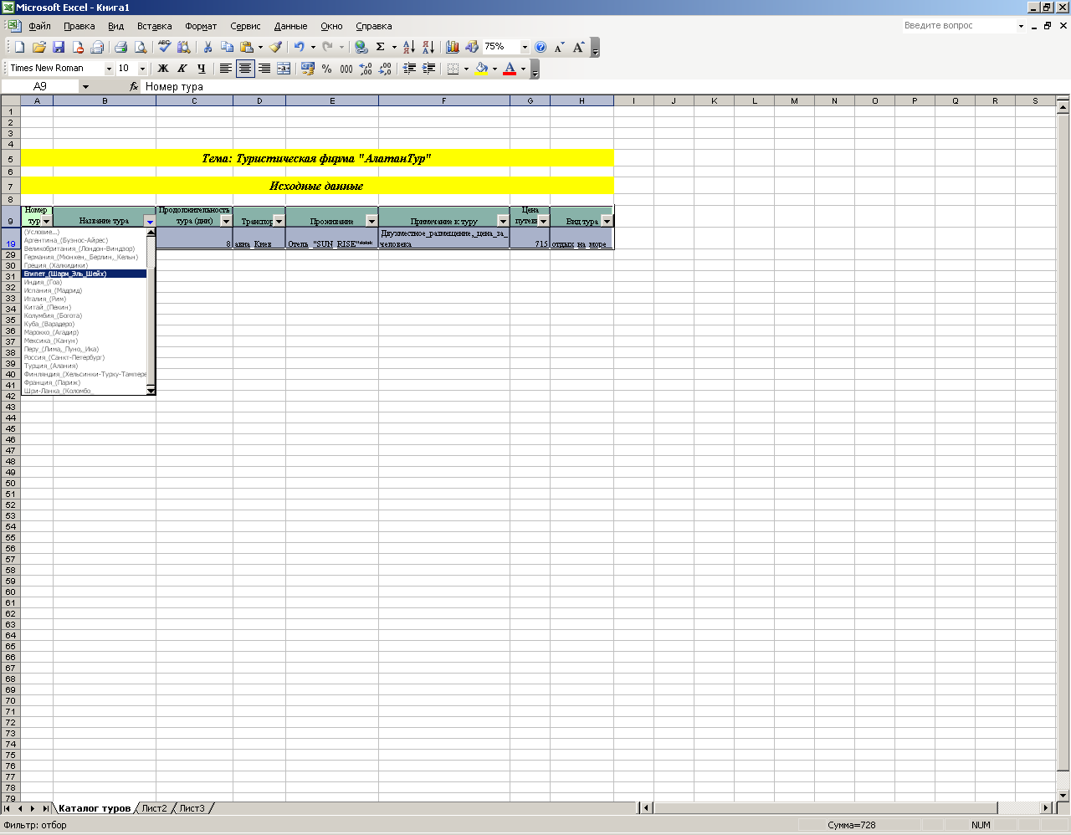Switch to the Лист2 sheet tab
This screenshot has width=1071, height=835.
(x=154, y=808)
